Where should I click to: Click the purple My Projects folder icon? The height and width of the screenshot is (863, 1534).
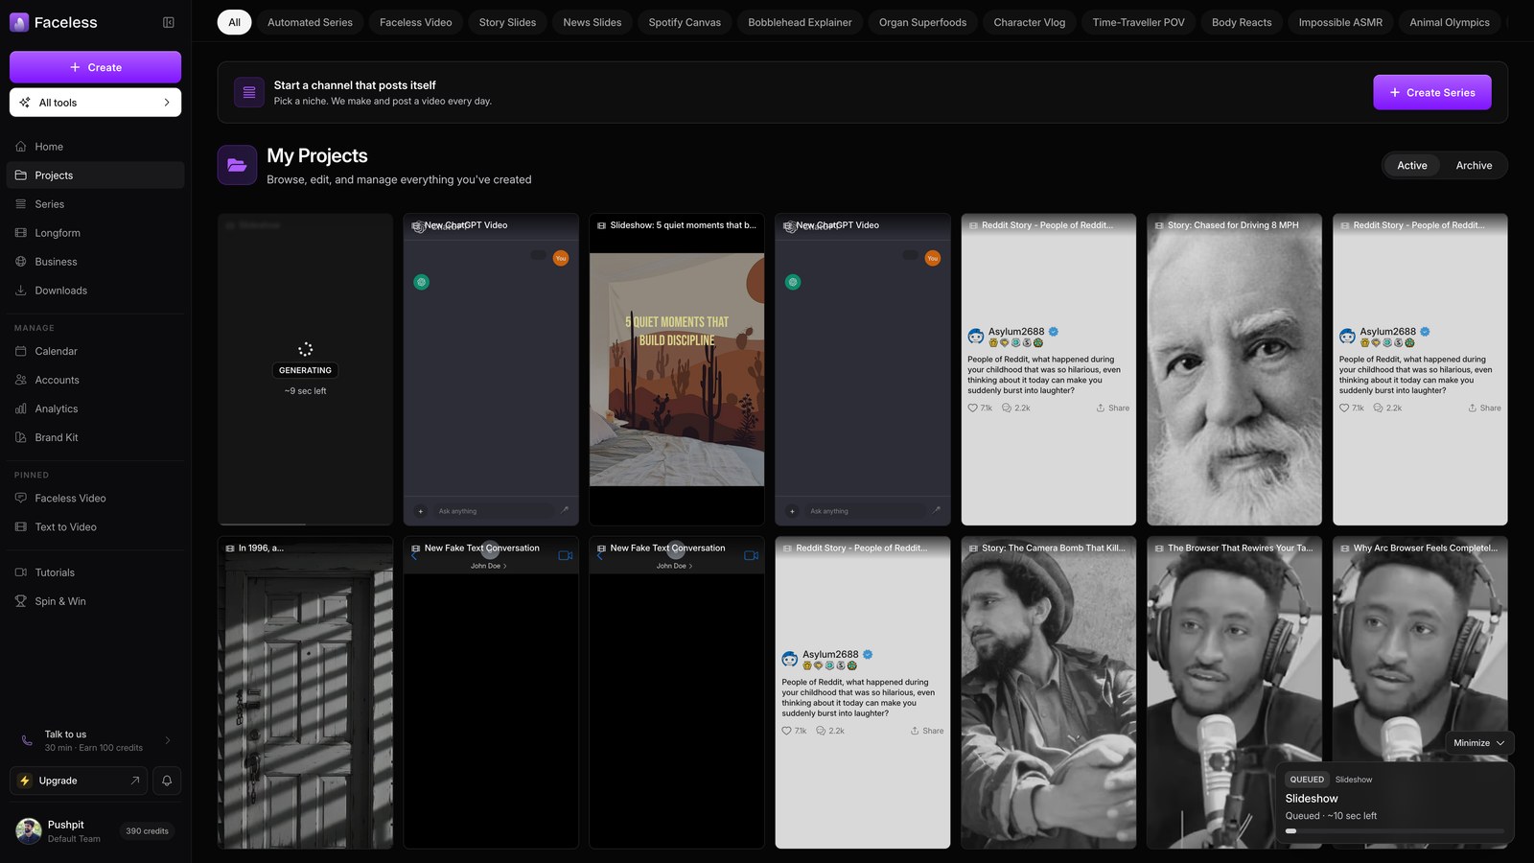click(x=237, y=165)
